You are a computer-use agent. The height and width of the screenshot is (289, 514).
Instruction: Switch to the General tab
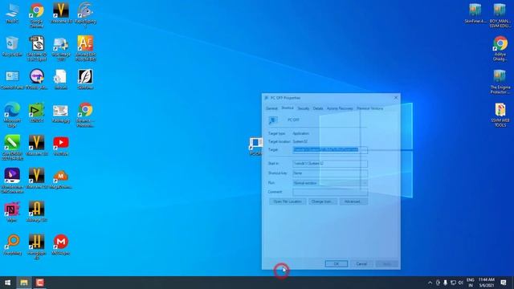click(x=271, y=108)
